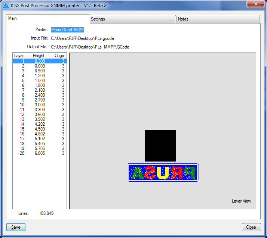Screen dimensions: 267x238
Task: Close the window with the red X
Action: coord(255,4)
